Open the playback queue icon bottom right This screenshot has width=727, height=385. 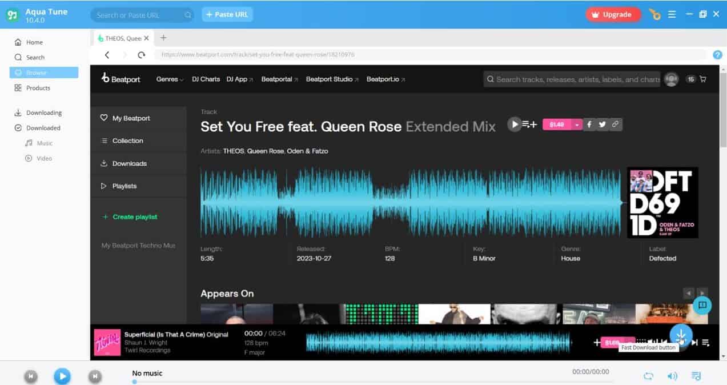(696, 376)
